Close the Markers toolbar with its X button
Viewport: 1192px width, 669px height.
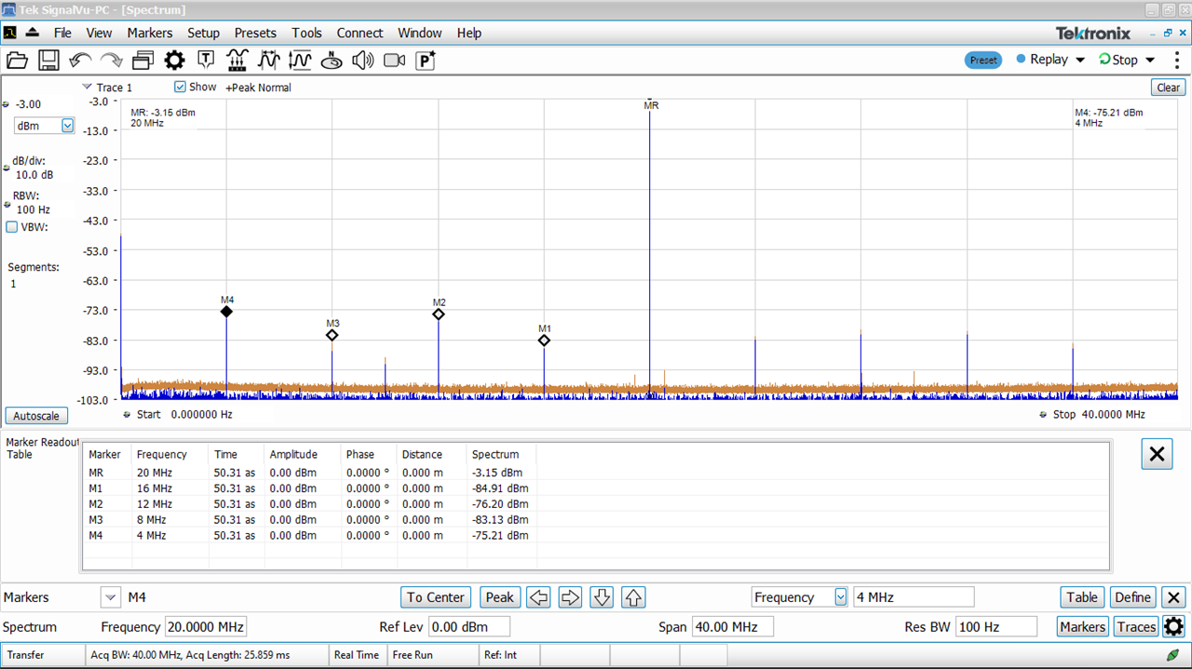tap(1174, 597)
